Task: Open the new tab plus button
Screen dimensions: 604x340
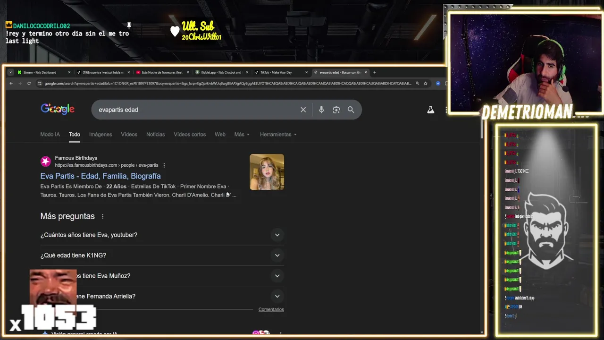Action: click(x=375, y=72)
